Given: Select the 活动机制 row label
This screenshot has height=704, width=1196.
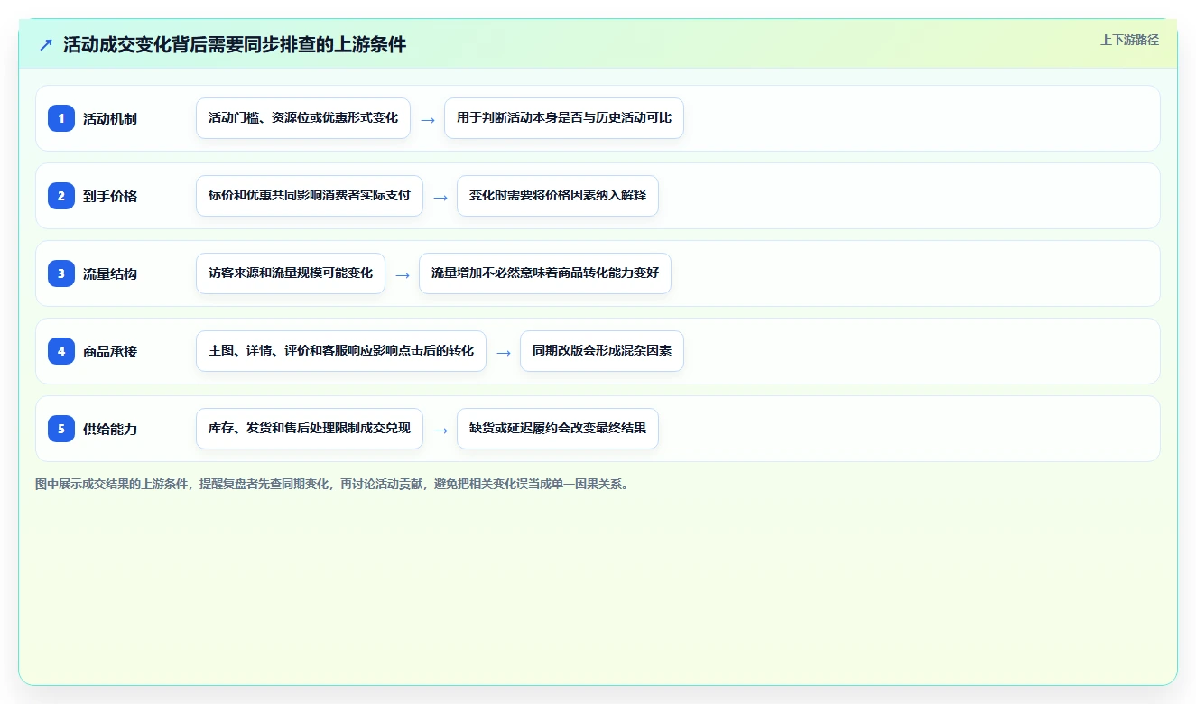Looking at the screenshot, I should 110,118.
